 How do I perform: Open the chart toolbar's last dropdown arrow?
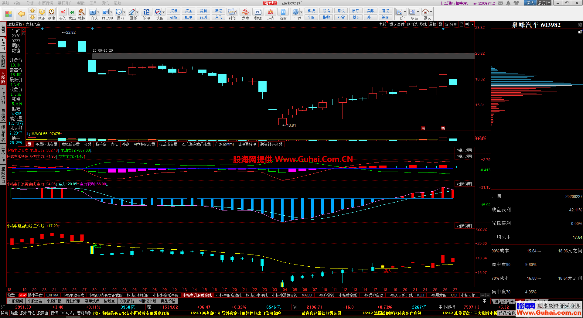click(472, 25)
